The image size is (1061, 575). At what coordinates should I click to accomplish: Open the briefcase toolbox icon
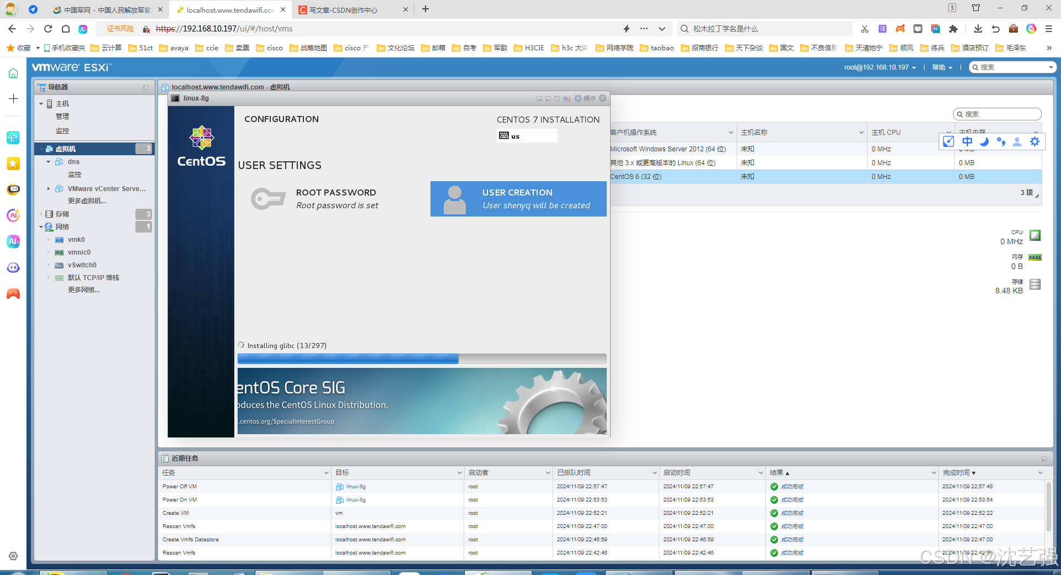point(1013,29)
